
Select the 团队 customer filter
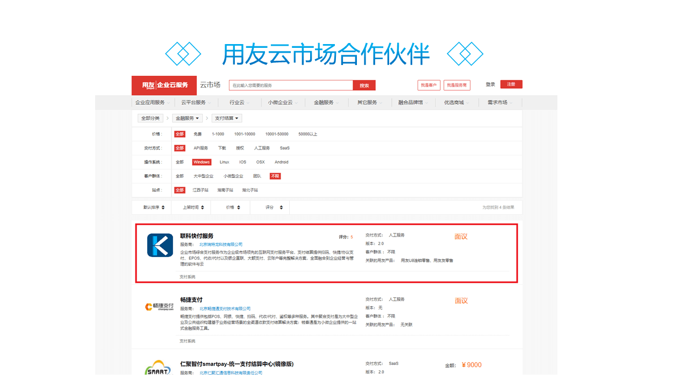coord(257,176)
